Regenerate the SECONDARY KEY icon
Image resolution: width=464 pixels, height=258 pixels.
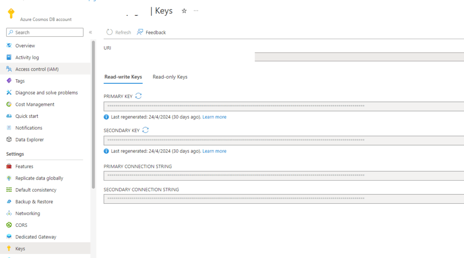pyautogui.click(x=145, y=130)
